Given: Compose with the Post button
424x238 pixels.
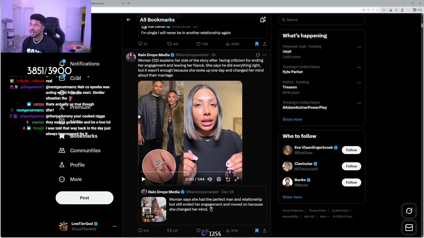Looking at the screenshot, I should coord(84,198).
